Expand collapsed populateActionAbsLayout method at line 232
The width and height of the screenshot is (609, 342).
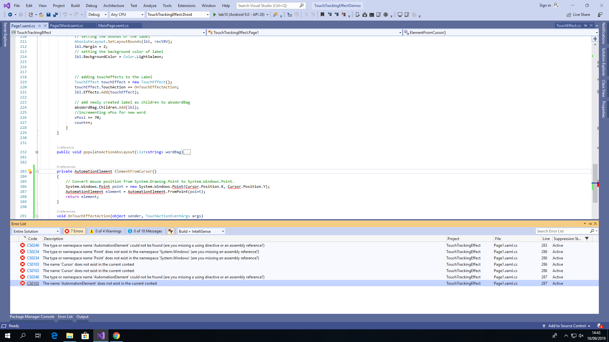[37, 152]
